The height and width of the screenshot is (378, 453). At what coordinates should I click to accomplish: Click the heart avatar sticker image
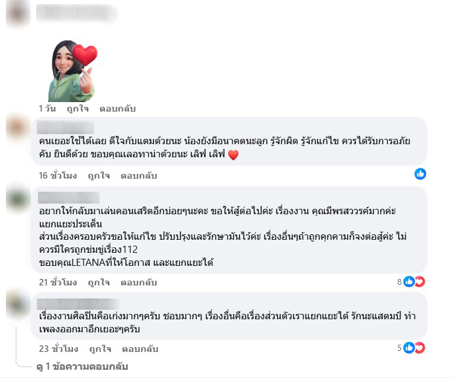(x=72, y=71)
